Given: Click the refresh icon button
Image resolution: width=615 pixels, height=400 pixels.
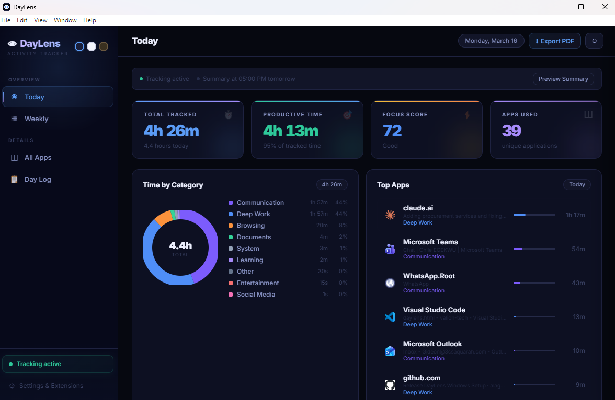Looking at the screenshot, I should [x=594, y=41].
